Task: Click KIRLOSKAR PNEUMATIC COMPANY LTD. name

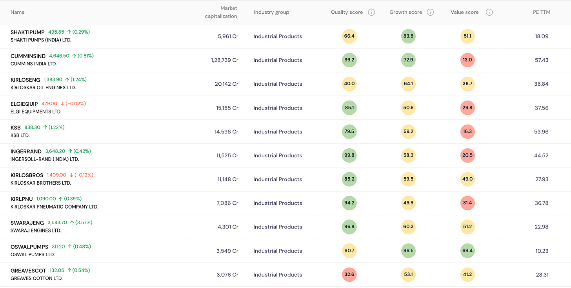Action: tap(55, 207)
